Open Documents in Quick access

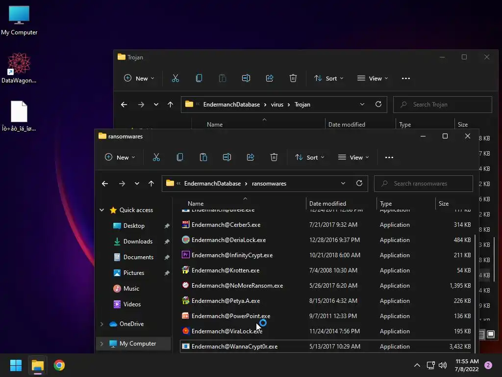138,257
